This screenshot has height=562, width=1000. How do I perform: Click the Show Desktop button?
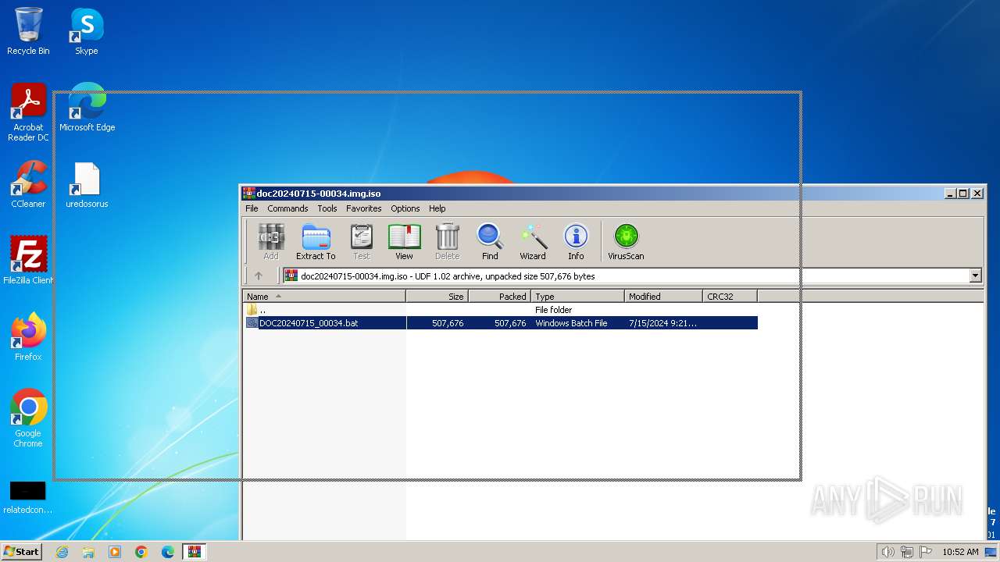tap(991, 552)
